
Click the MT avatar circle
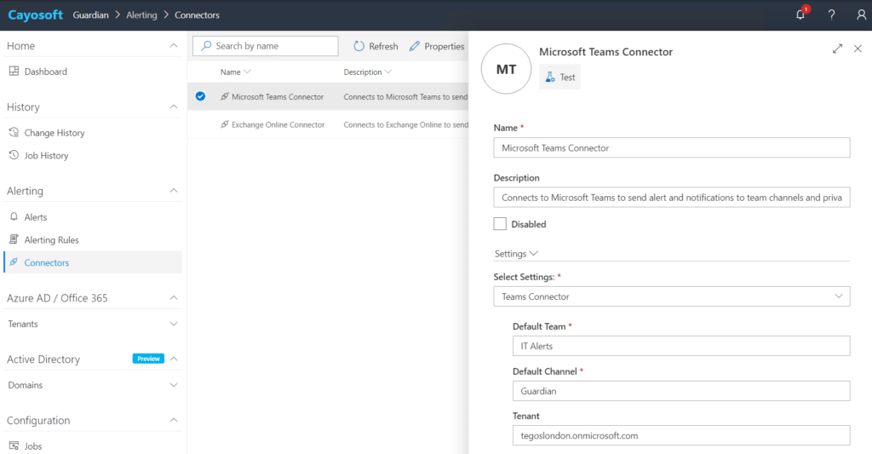[506, 69]
